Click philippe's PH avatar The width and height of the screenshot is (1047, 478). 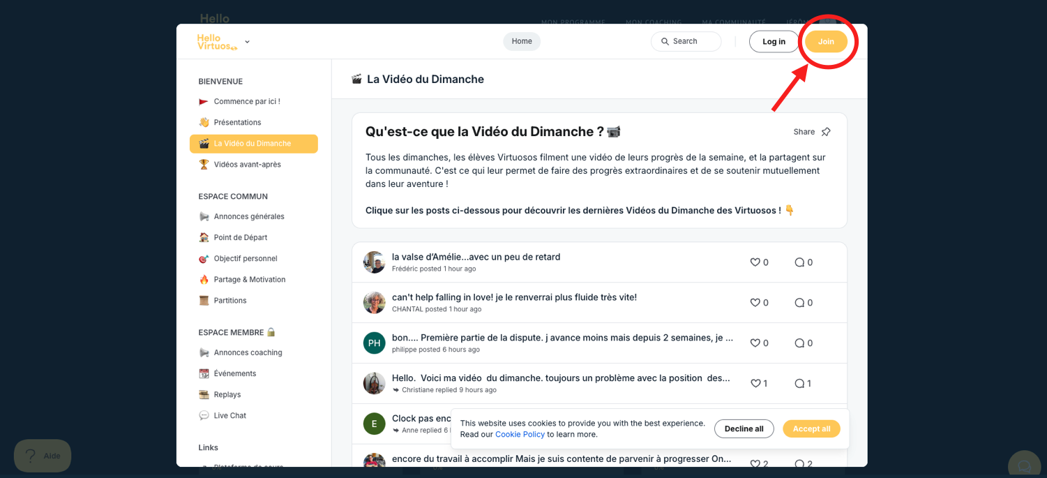click(x=375, y=343)
